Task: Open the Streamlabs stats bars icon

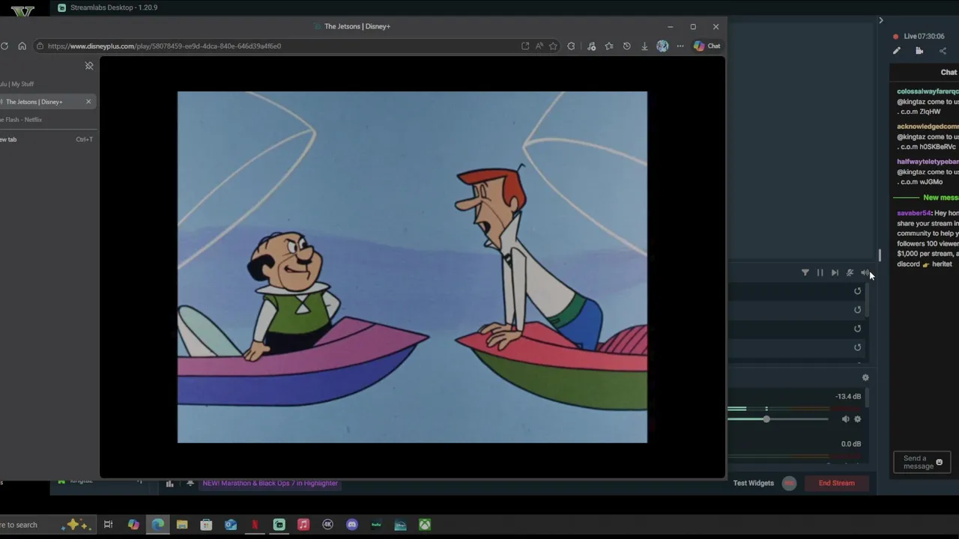Action: 169,484
